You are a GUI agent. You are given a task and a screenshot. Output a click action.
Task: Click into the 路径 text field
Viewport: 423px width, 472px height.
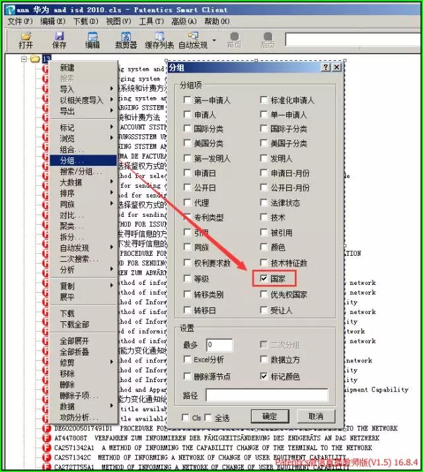pos(266,395)
